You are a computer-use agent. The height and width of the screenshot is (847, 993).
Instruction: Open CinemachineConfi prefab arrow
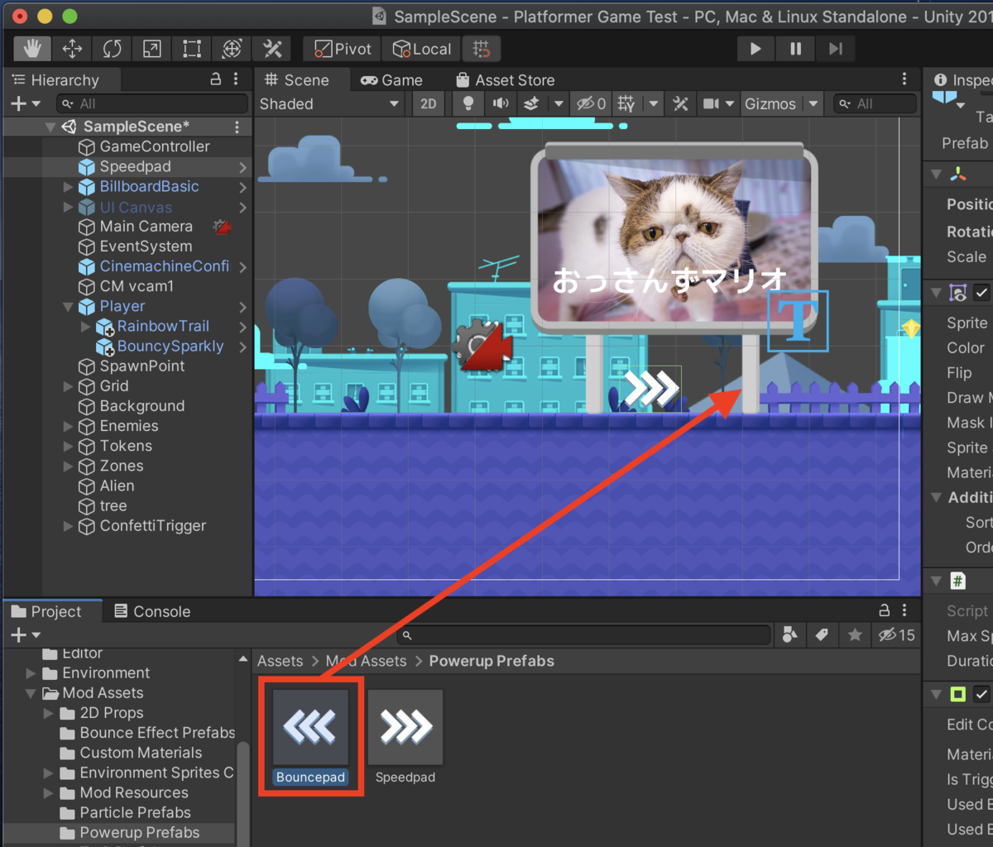[x=242, y=267]
